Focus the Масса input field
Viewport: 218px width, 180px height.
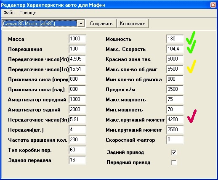pyautogui.click(x=77, y=39)
